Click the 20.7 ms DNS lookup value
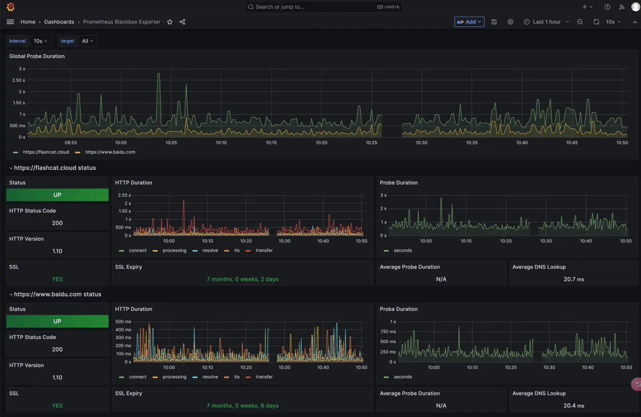The image size is (641, 417). tap(574, 279)
